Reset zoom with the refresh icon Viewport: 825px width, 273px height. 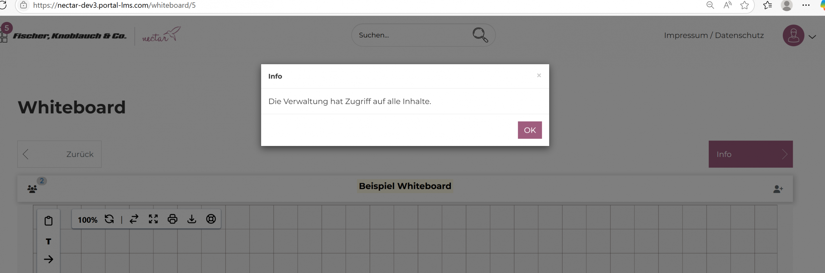coord(109,219)
